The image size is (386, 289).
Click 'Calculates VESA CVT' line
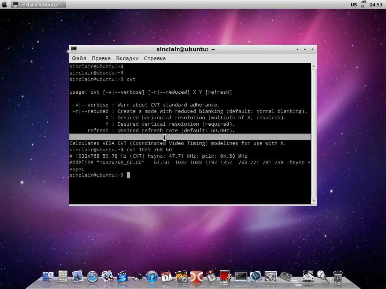click(178, 143)
